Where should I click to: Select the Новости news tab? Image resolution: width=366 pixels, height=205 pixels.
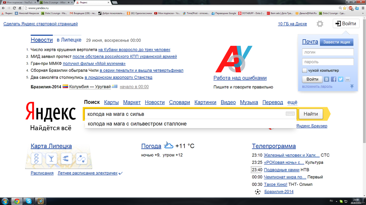(x=42, y=40)
